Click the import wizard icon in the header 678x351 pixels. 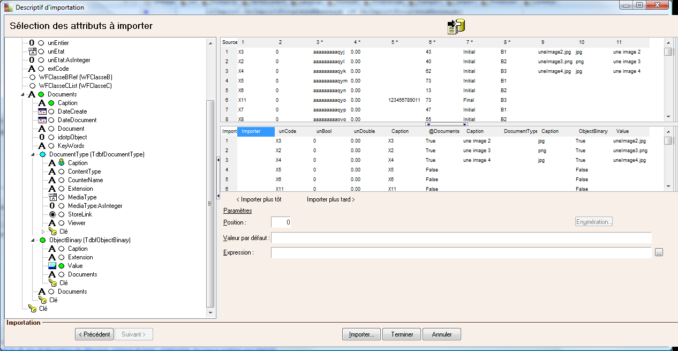[456, 26]
